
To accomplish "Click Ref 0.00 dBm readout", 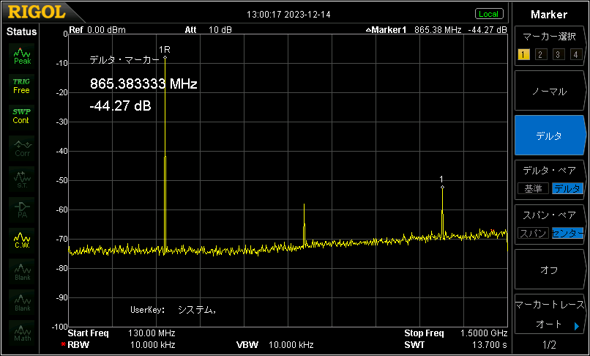I will (97, 30).
